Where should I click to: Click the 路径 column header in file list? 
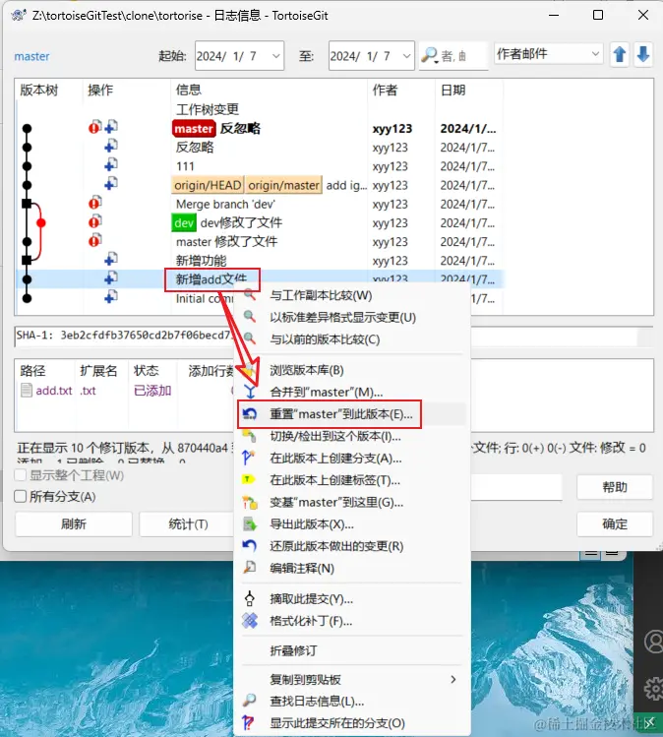45,370
